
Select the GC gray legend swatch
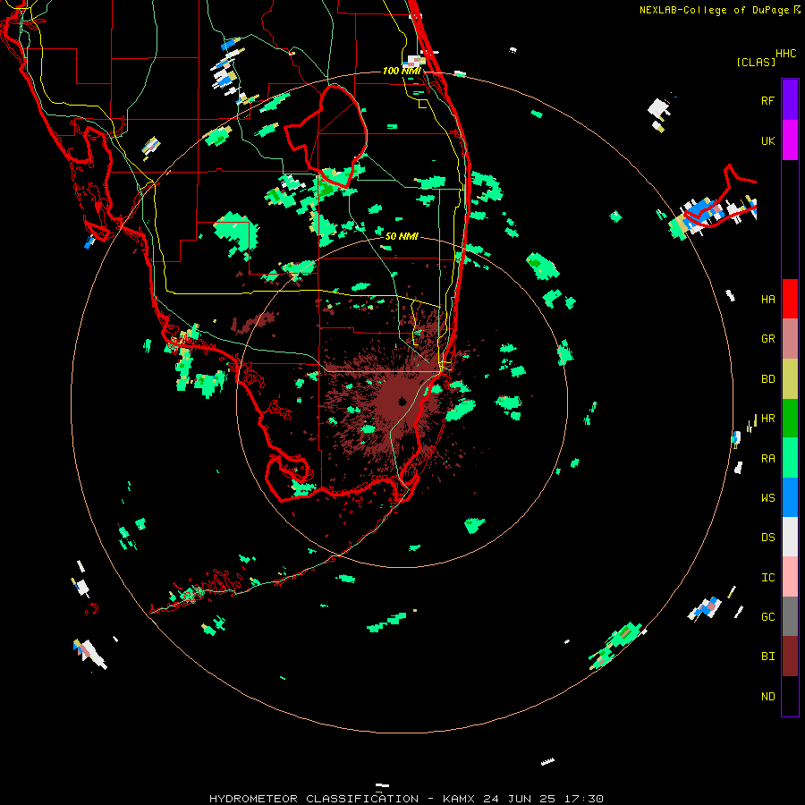[790, 616]
